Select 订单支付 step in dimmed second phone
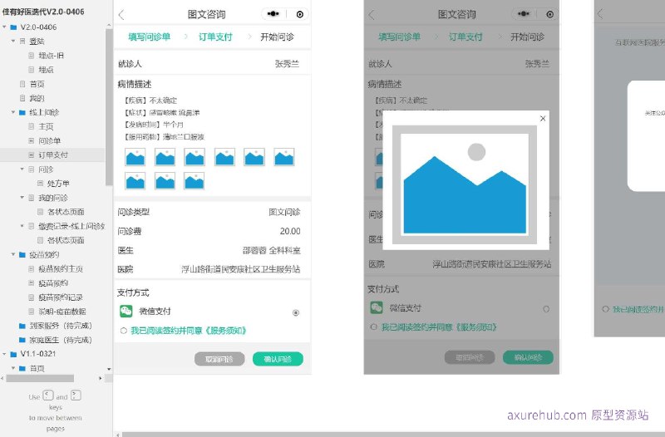 pos(465,37)
